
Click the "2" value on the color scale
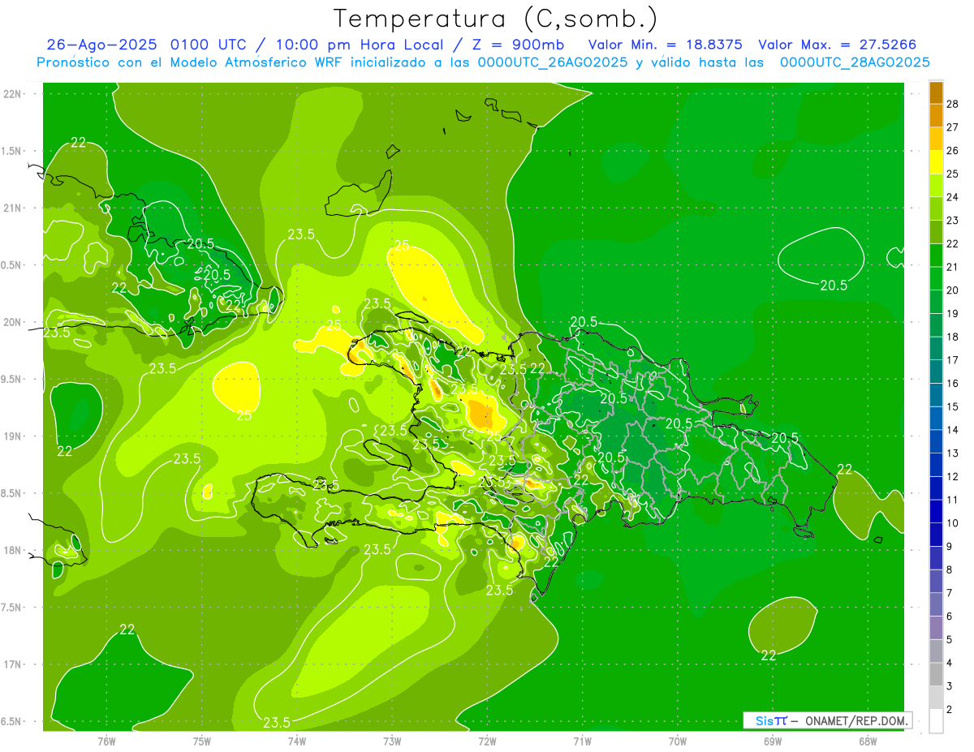[950, 709]
